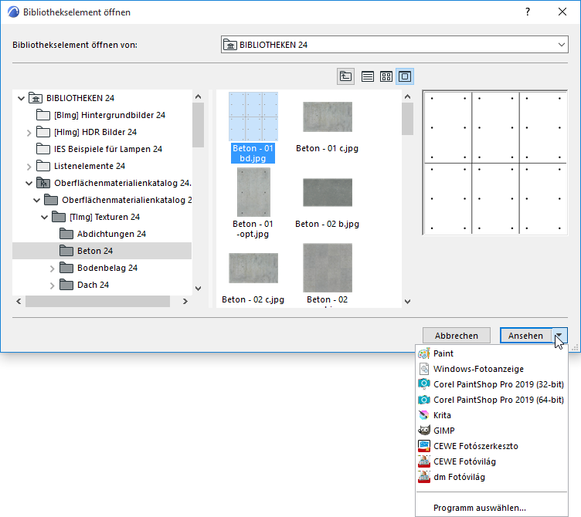581x517 pixels.
Task: Click folder tree horizontal scroll-right arrow
Action: tap(185, 302)
